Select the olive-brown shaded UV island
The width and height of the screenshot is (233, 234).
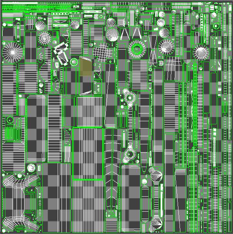pos(86,67)
